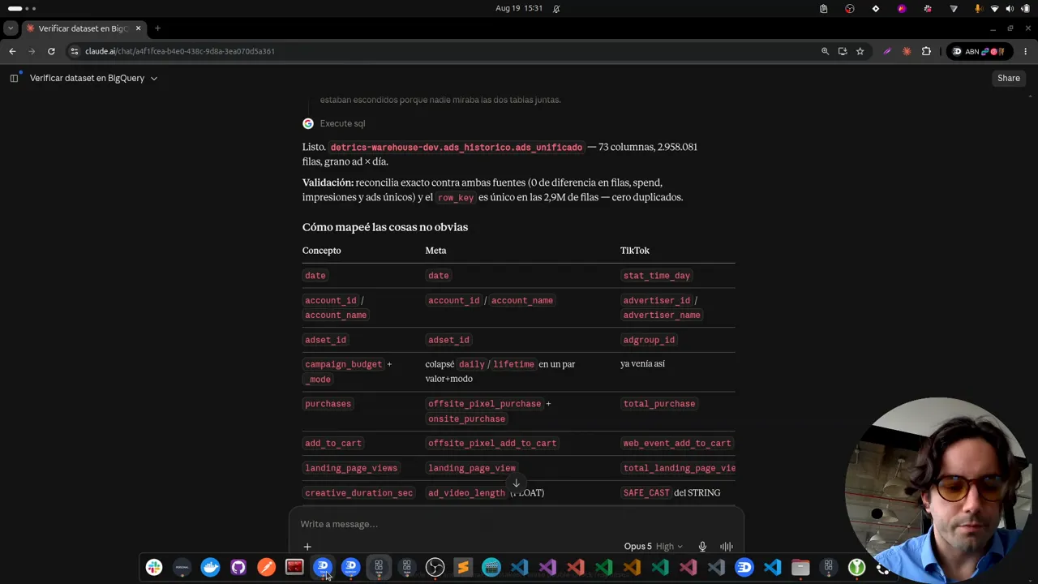Click stat_time_day cell in TikTok column
This screenshot has height=584, width=1038.
click(x=657, y=276)
